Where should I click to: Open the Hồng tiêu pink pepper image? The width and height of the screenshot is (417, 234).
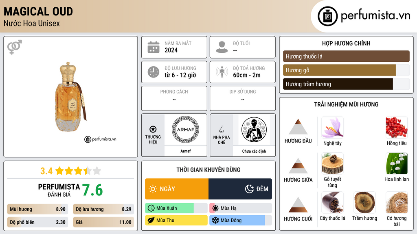[397, 128]
